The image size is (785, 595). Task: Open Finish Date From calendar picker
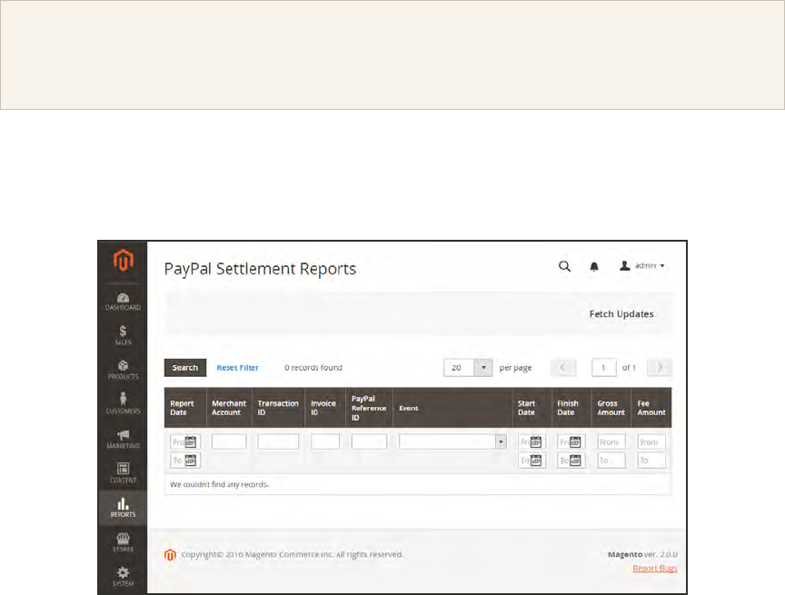tap(575, 441)
